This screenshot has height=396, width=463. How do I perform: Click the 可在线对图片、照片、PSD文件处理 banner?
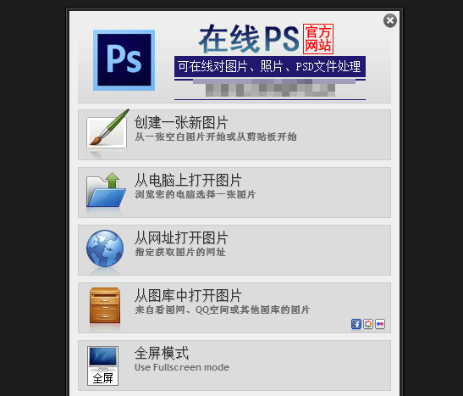[x=270, y=66]
